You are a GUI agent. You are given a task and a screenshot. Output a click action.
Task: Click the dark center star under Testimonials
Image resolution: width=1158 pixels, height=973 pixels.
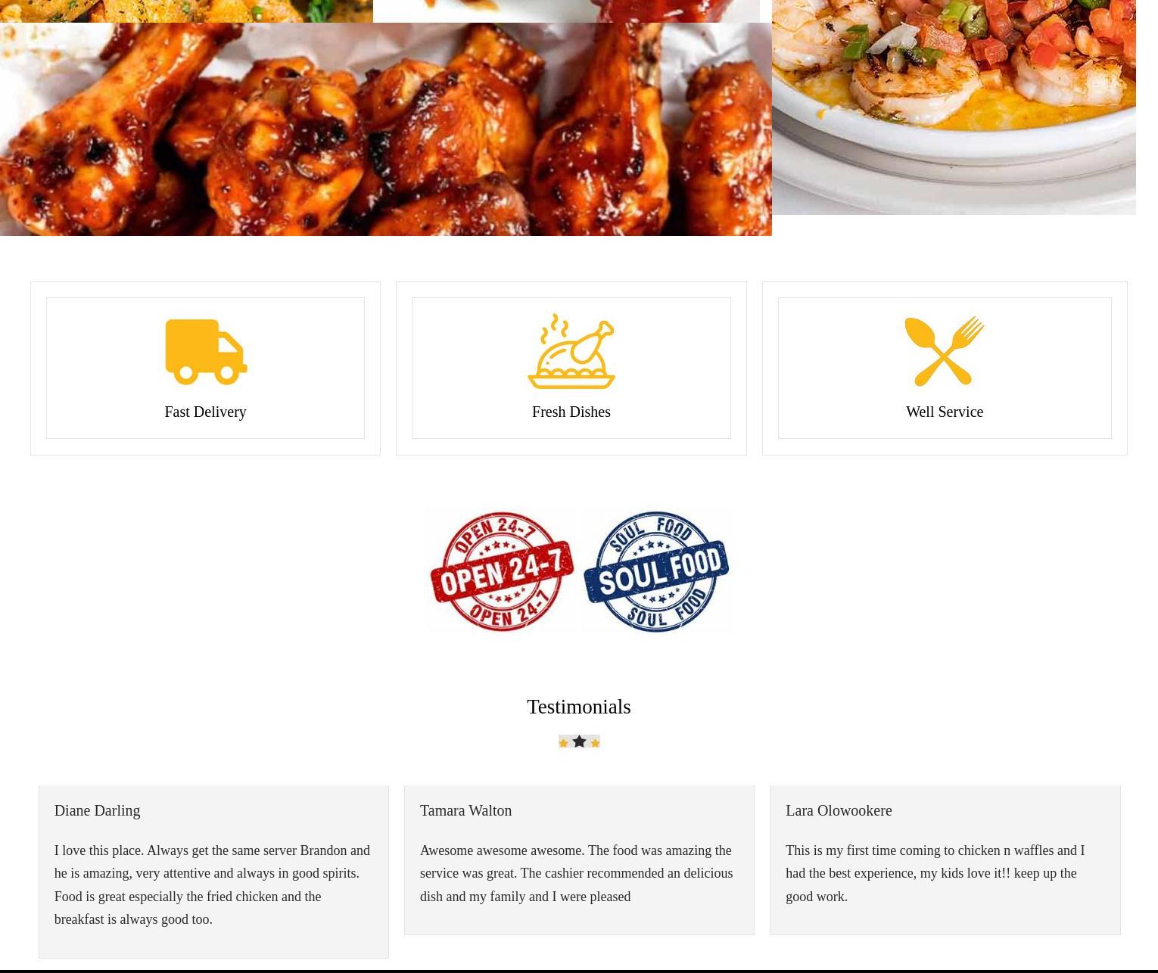coord(579,741)
